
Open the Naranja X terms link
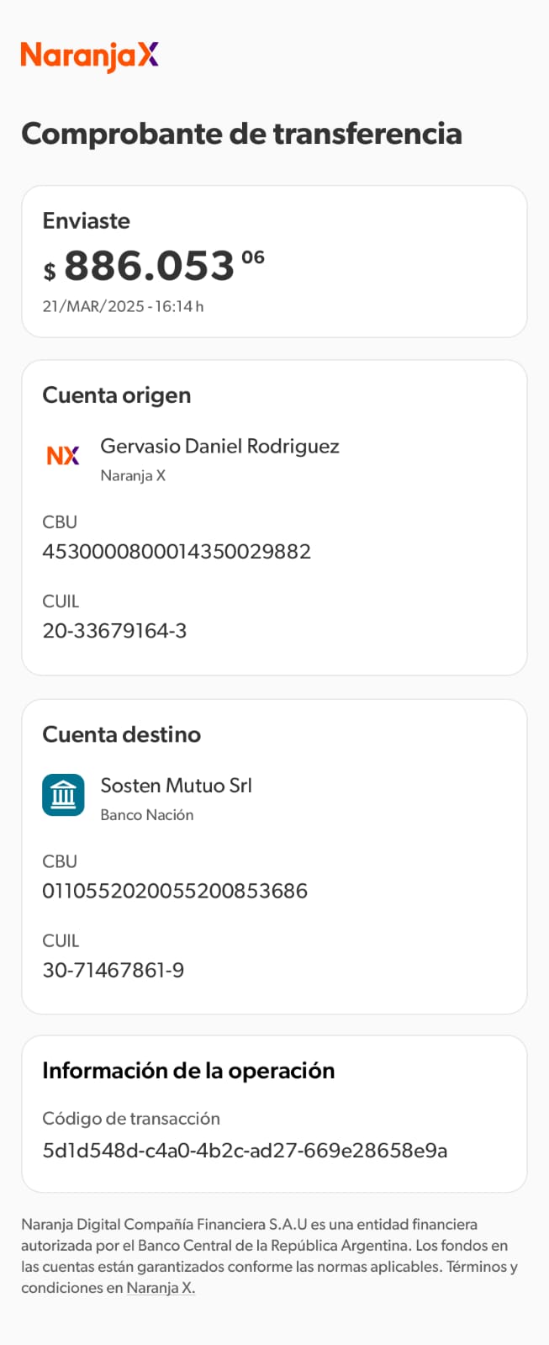pyautogui.click(x=161, y=1288)
